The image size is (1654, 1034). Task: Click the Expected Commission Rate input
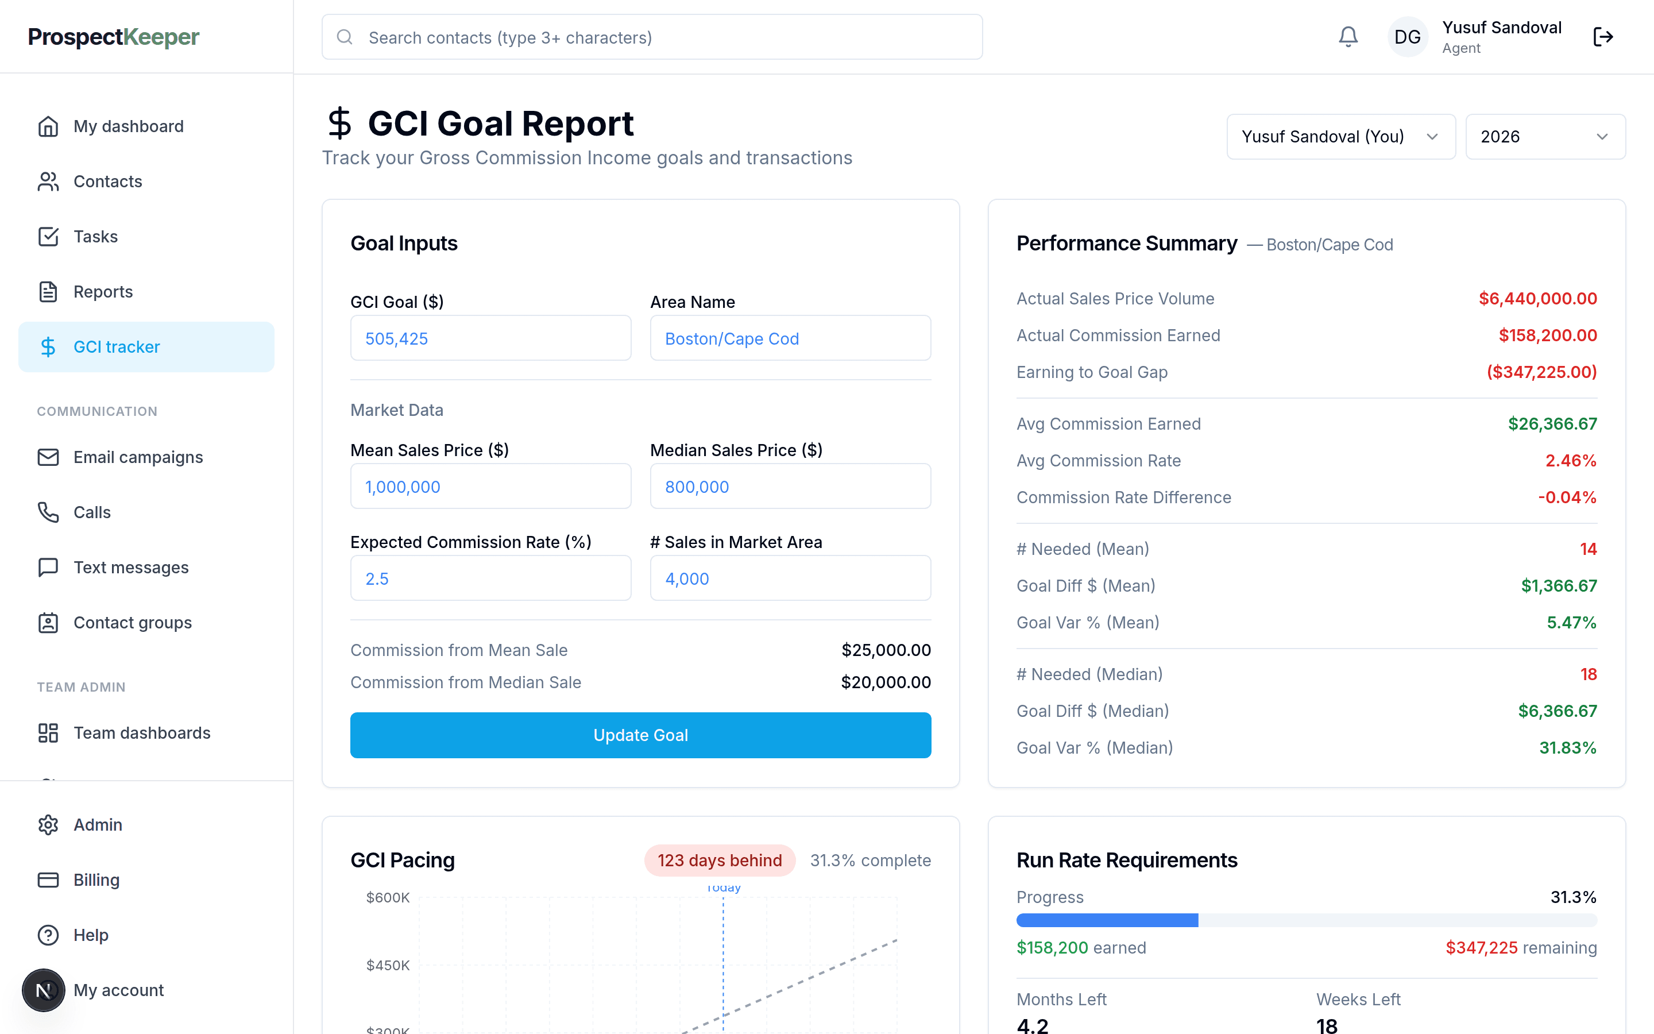[x=490, y=578]
